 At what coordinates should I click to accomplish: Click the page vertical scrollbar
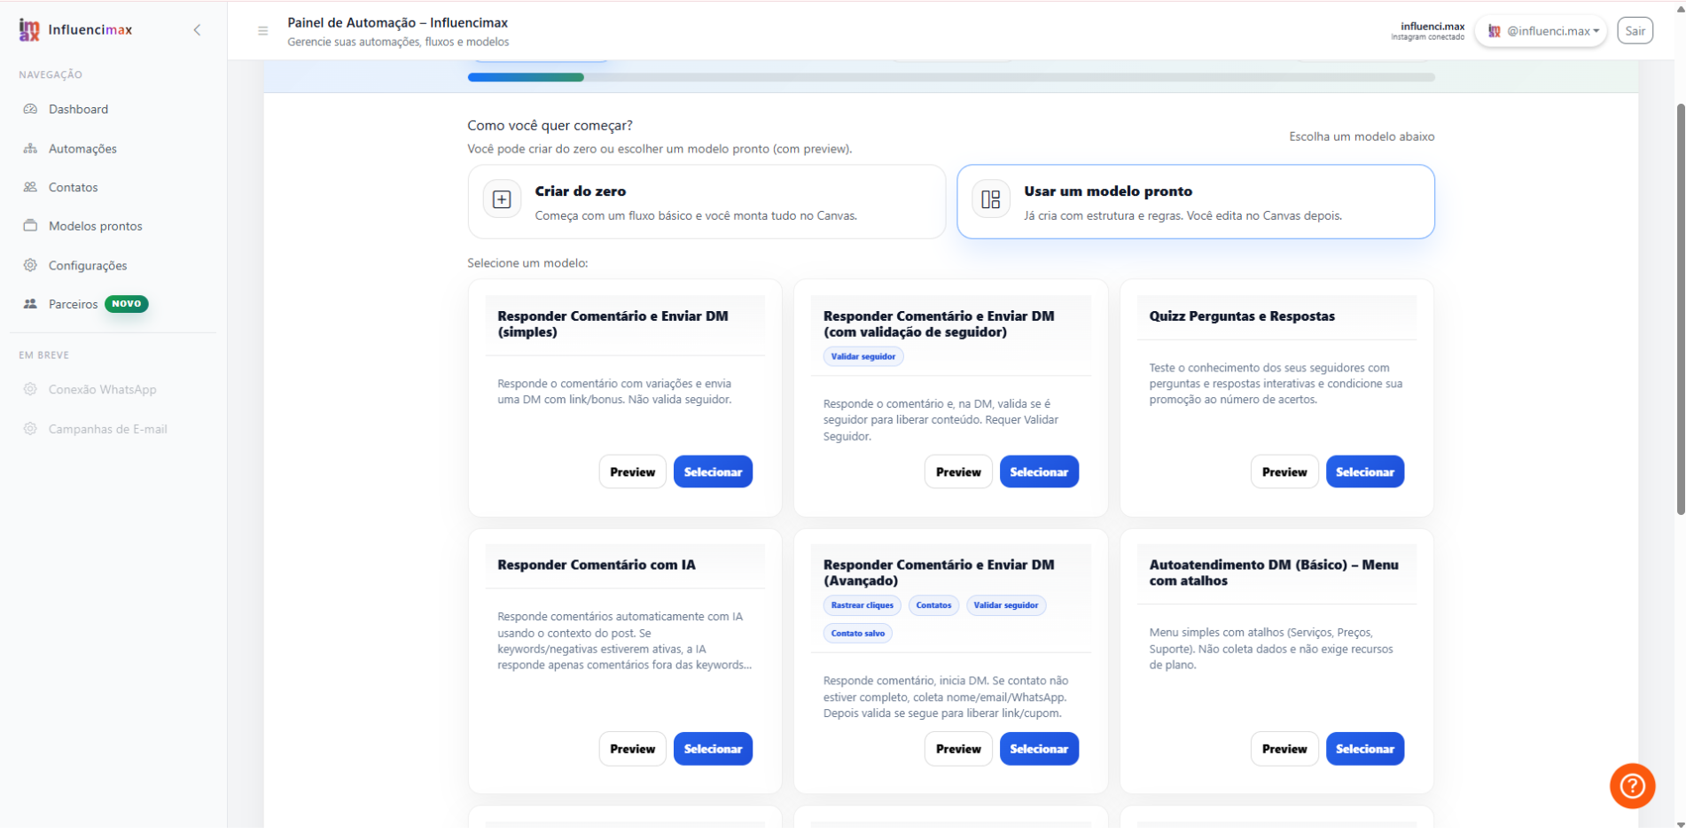click(1680, 308)
